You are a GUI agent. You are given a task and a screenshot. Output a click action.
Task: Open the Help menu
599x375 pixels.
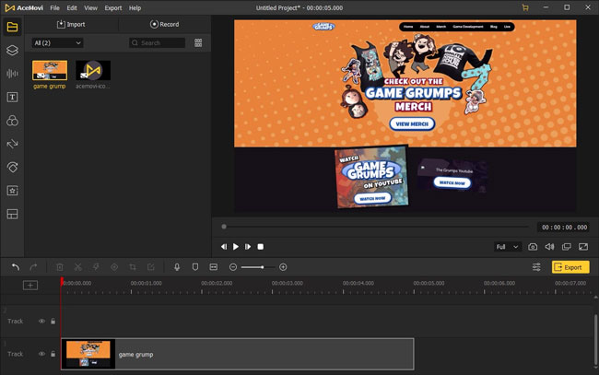click(135, 7)
